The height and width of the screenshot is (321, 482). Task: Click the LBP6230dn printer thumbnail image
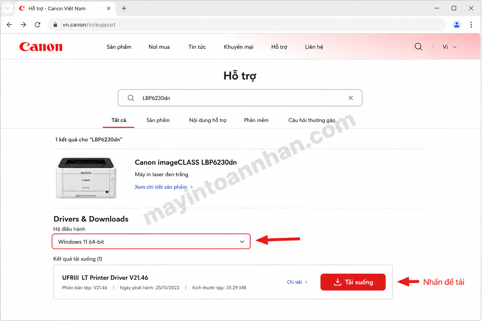click(x=86, y=178)
